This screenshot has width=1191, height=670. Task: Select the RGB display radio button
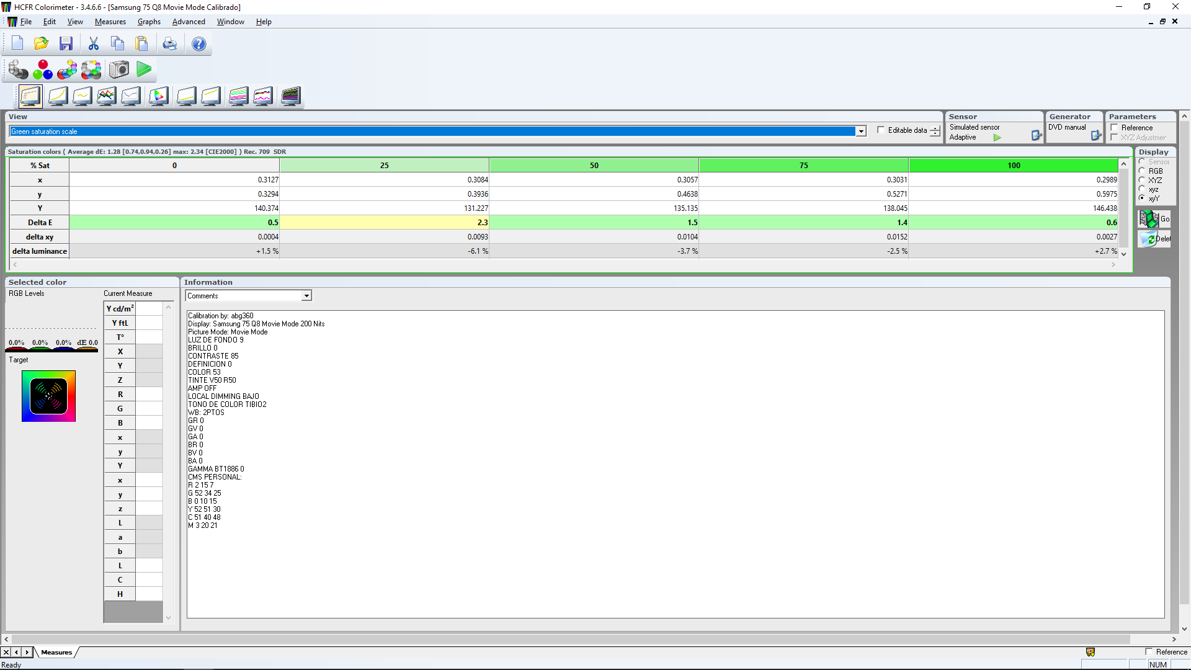[x=1142, y=171]
